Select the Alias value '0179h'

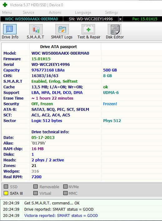click(x=39, y=143)
